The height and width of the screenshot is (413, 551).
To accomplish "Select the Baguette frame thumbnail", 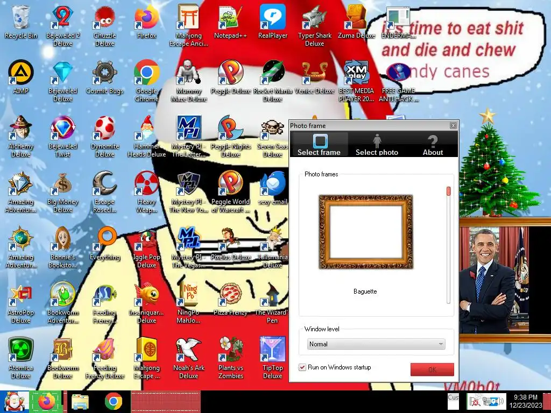I will pyautogui.click(x=365, y=232).
